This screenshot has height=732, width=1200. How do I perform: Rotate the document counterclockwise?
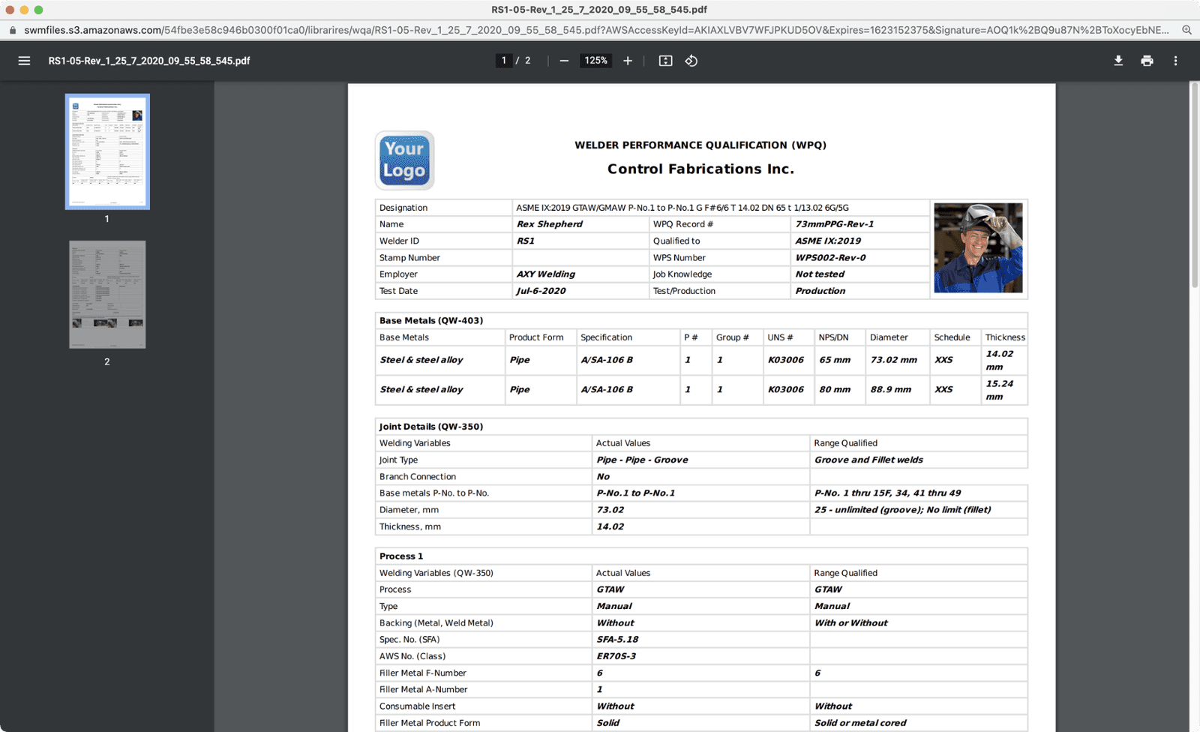[x=691, y=61]
